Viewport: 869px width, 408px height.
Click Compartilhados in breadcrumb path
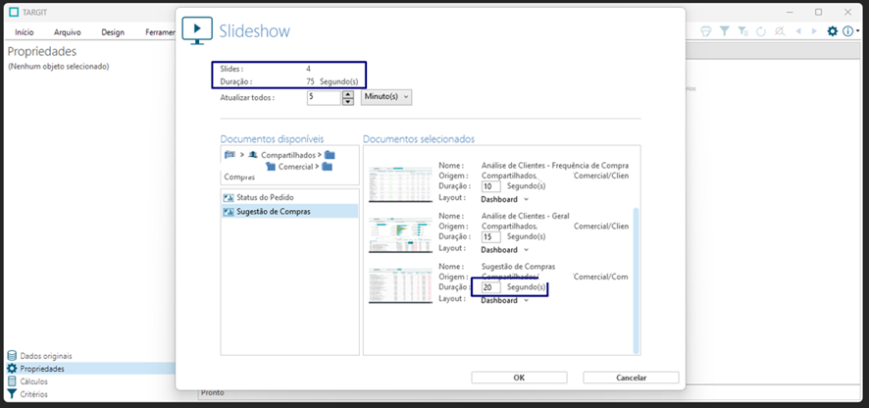pyautogui.click(x=288, y=155)
